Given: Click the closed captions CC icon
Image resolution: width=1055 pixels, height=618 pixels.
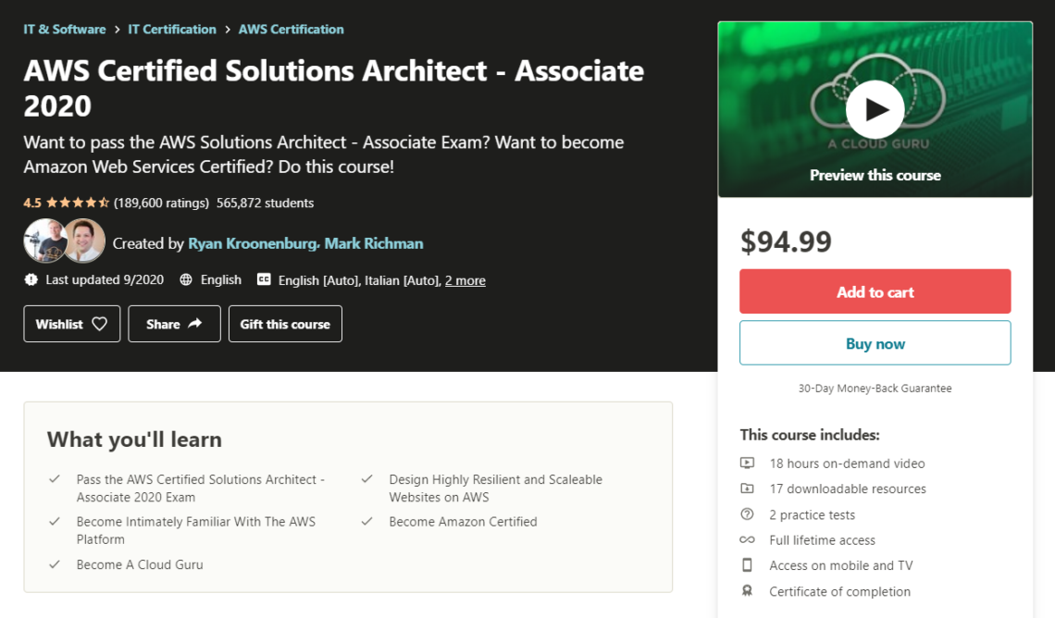Looking at the screenshot, I should coord(262,279).
